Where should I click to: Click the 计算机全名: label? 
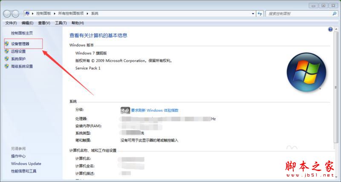point(85,166)
